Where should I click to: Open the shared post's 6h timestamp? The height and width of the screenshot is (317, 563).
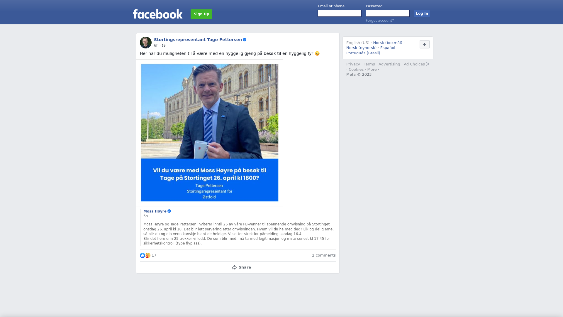point(145,216)
